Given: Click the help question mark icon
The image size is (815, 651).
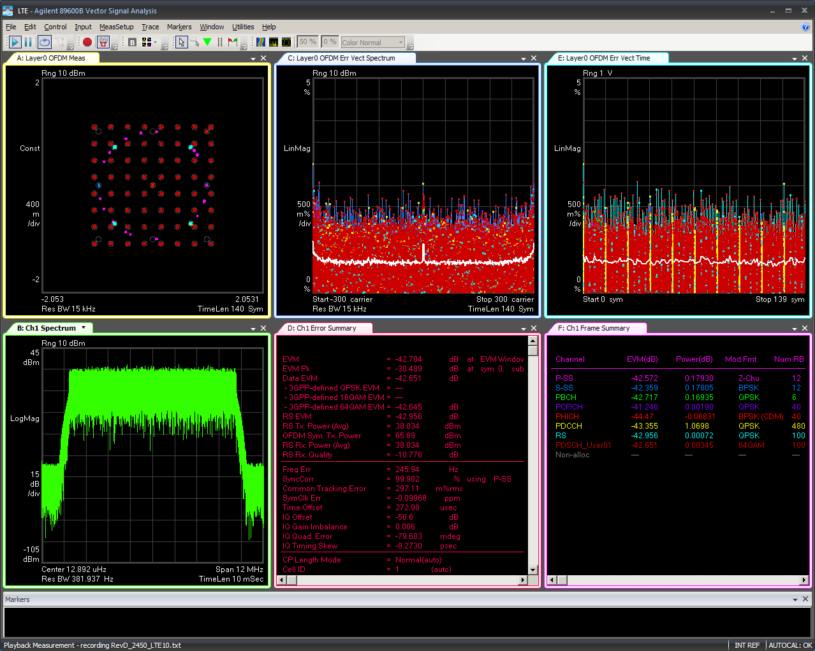Looking at the screenshot, I should tap(805, 27).
